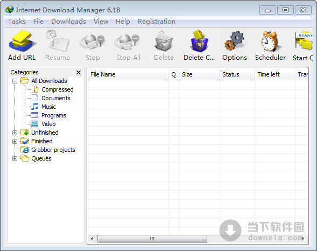317x251 pixels.
Task: Open Options with the gears icon
Action: (235, 41)
